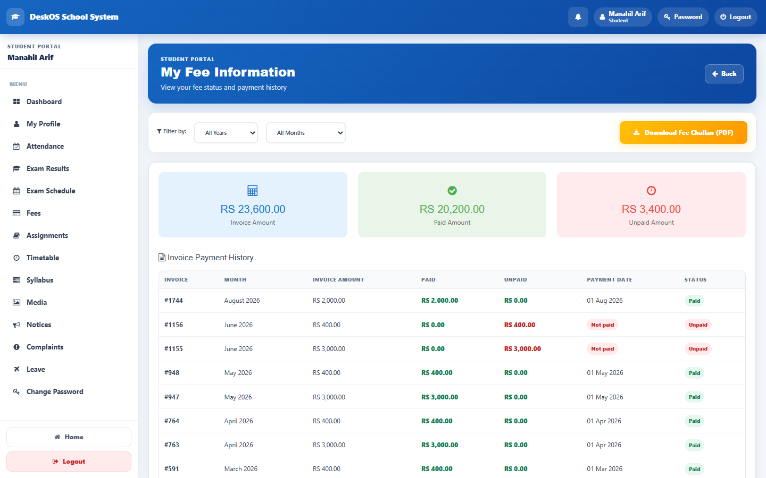This screenshot has height=478, width=766.
Task: Click the Media image icon
Action: (16, 302)
